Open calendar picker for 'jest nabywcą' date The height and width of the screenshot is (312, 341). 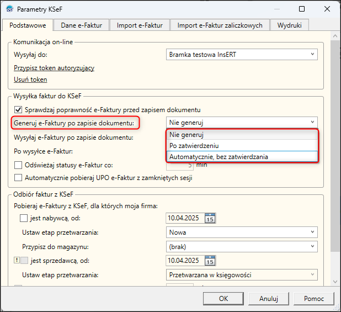[x=210, y=219]
